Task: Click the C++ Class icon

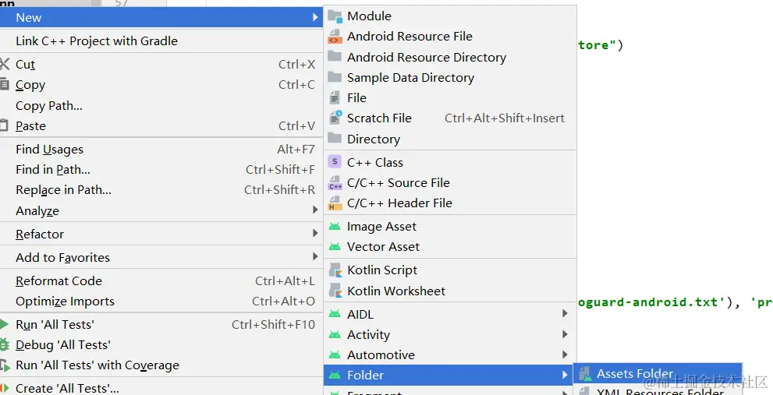Action: pos(335,163)
